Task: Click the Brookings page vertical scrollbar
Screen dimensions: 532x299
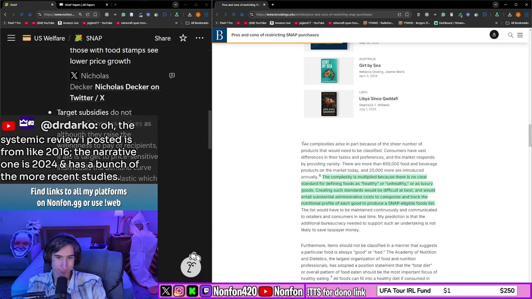Action: pyautogui.click(x=530, y=135)
